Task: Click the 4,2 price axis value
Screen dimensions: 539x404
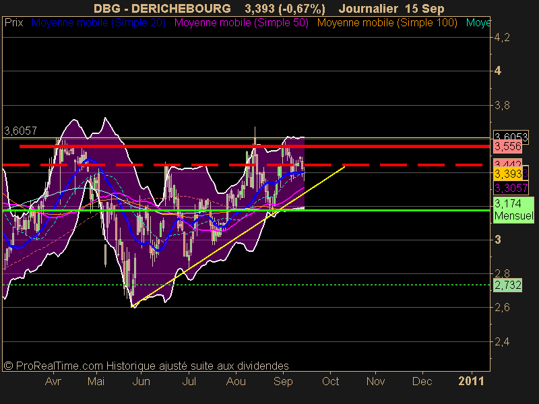Action: click(x=502, y=38)
